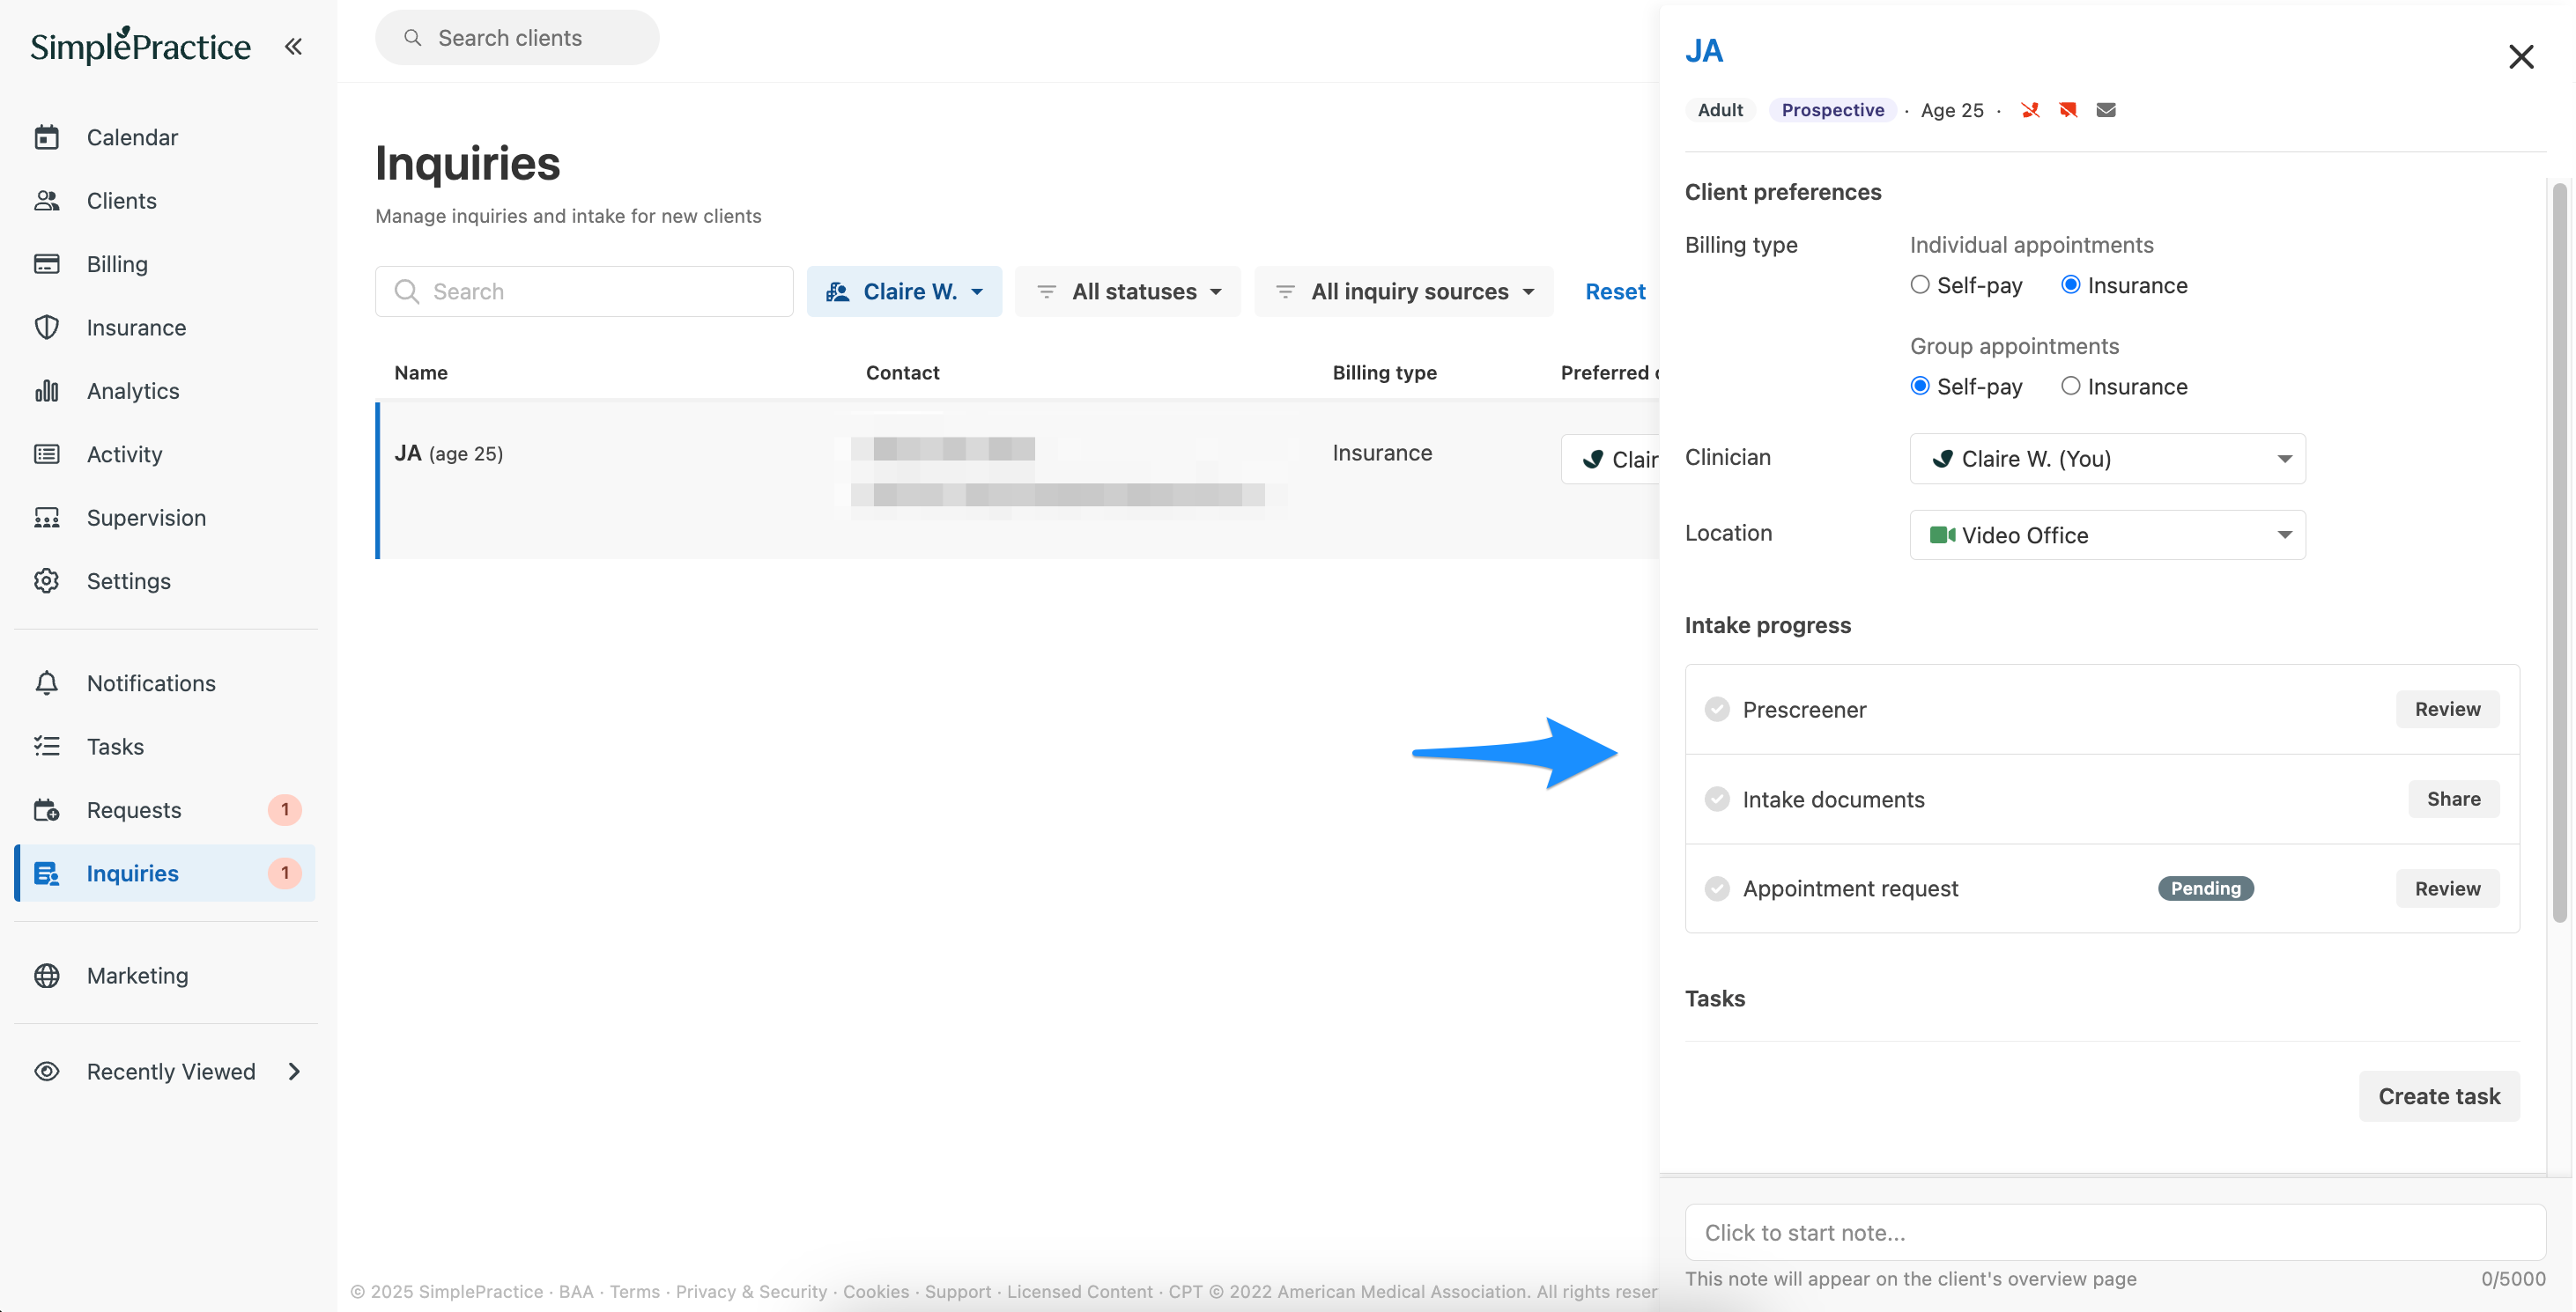
Task: Select Insurance for group appointments
Action: tap(2070, 386)
